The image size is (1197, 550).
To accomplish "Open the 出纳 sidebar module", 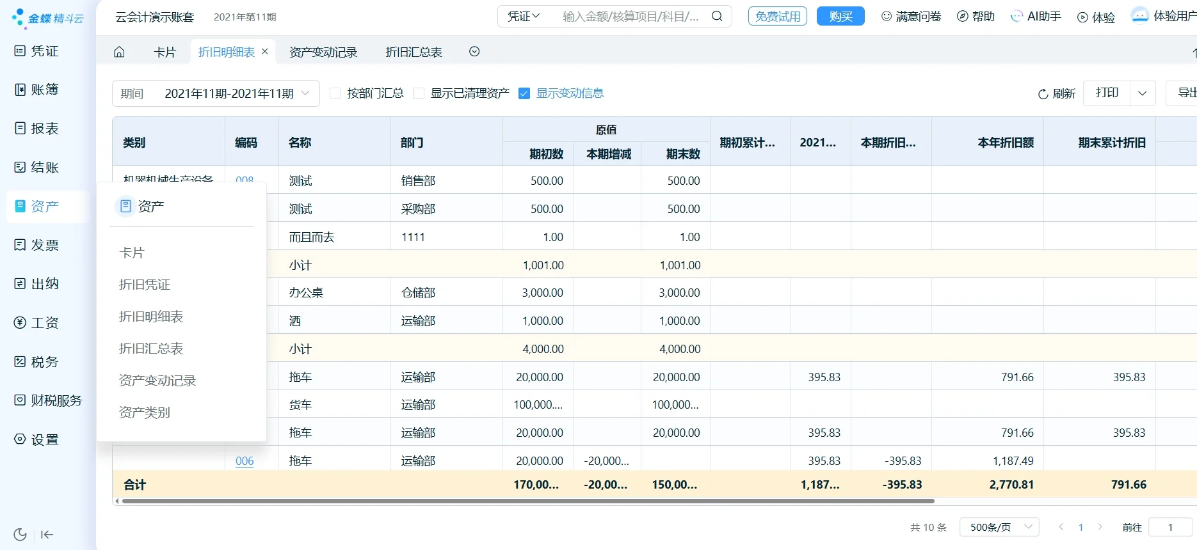I will tap(37, 284).
